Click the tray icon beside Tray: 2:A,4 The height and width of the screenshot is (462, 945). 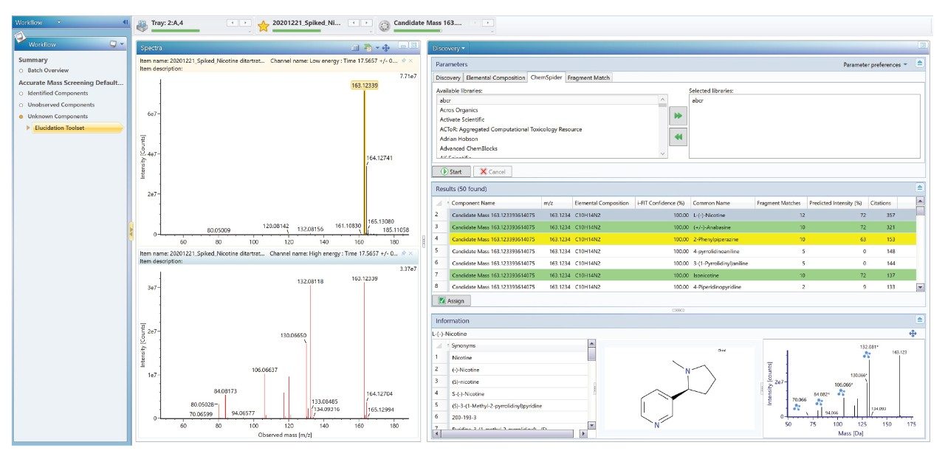(x=142, y=25)
